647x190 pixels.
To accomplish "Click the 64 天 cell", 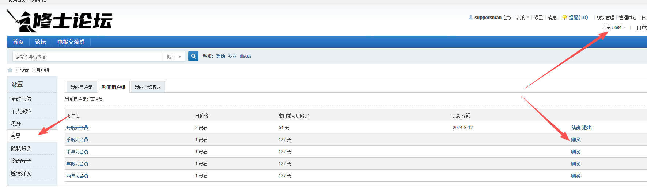I will 284,128.
